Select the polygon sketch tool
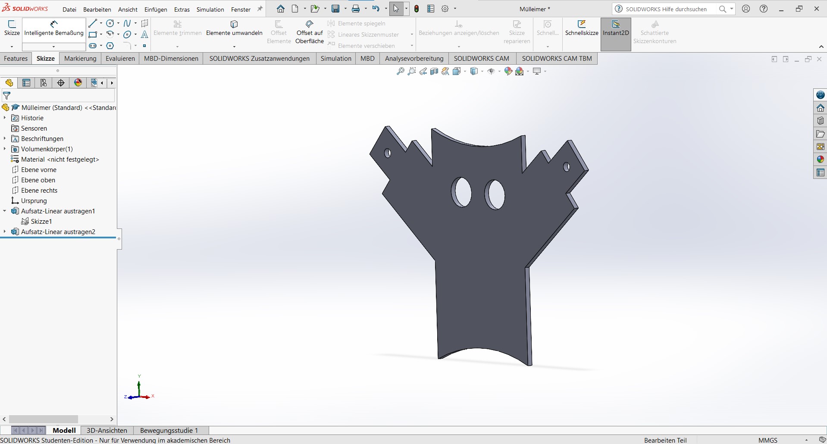Screen dimensions: 827x444 click(x=110, y=45)
